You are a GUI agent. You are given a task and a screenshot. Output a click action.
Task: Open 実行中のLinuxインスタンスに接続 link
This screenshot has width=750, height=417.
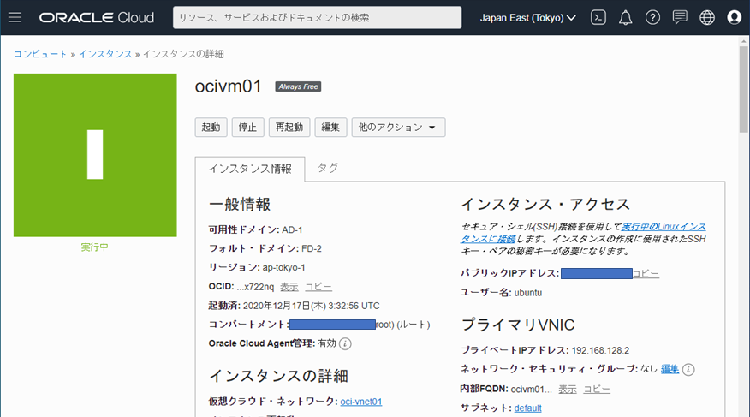584,232
